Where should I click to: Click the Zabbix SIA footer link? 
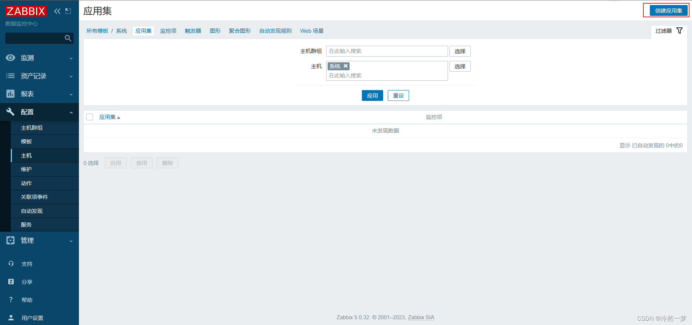pyautogui.click(x=421, y=317)
